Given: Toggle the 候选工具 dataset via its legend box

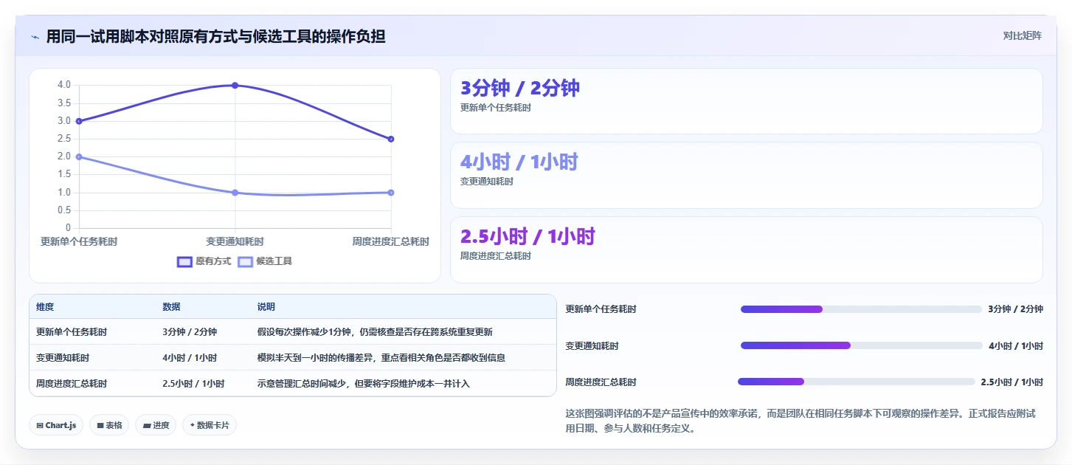Looking at the screenshot, I should point(245,261).
